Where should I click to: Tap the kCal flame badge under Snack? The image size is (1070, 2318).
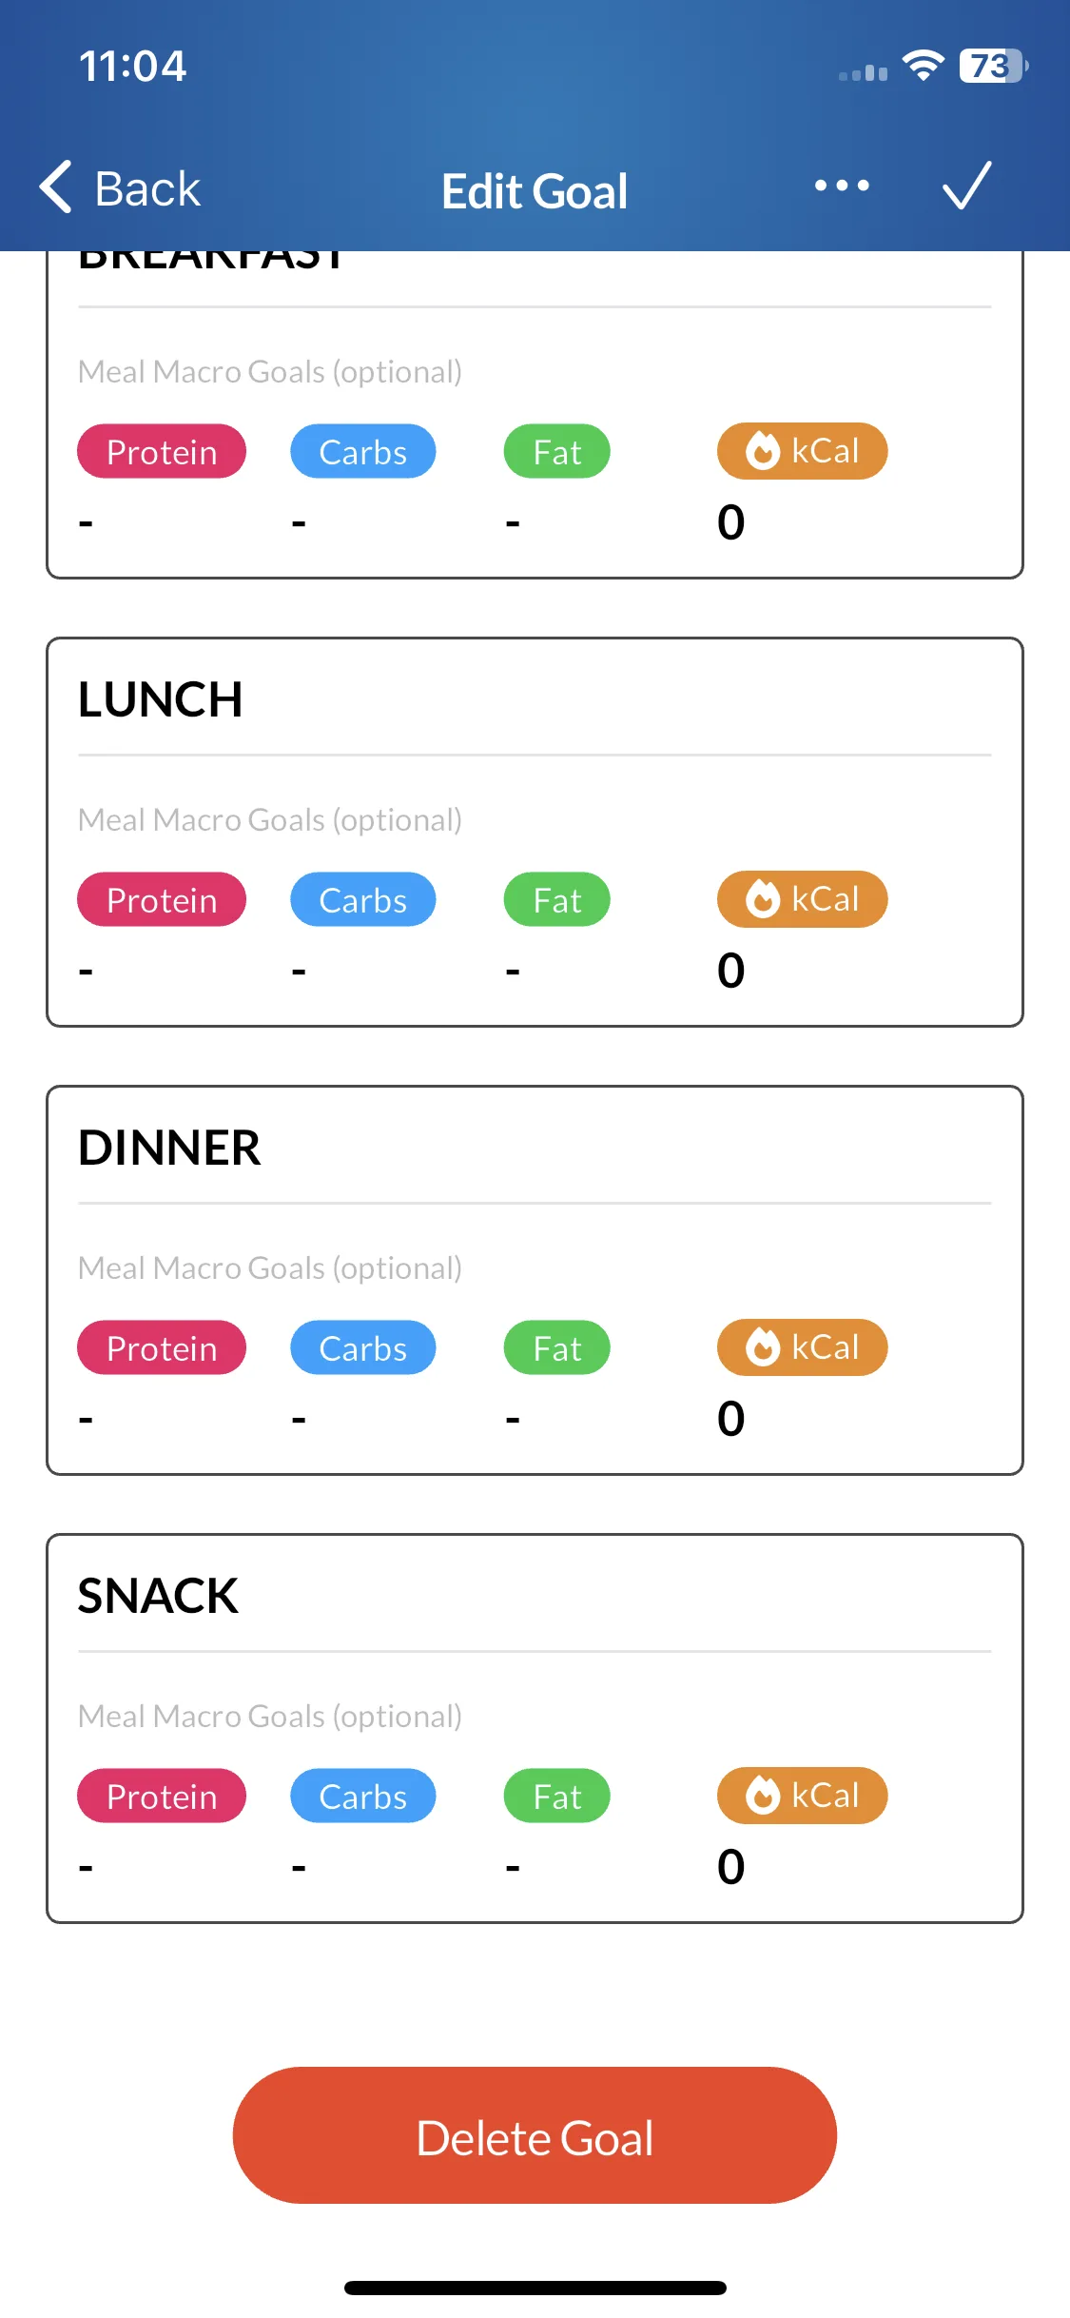(x=802, y=1796)
